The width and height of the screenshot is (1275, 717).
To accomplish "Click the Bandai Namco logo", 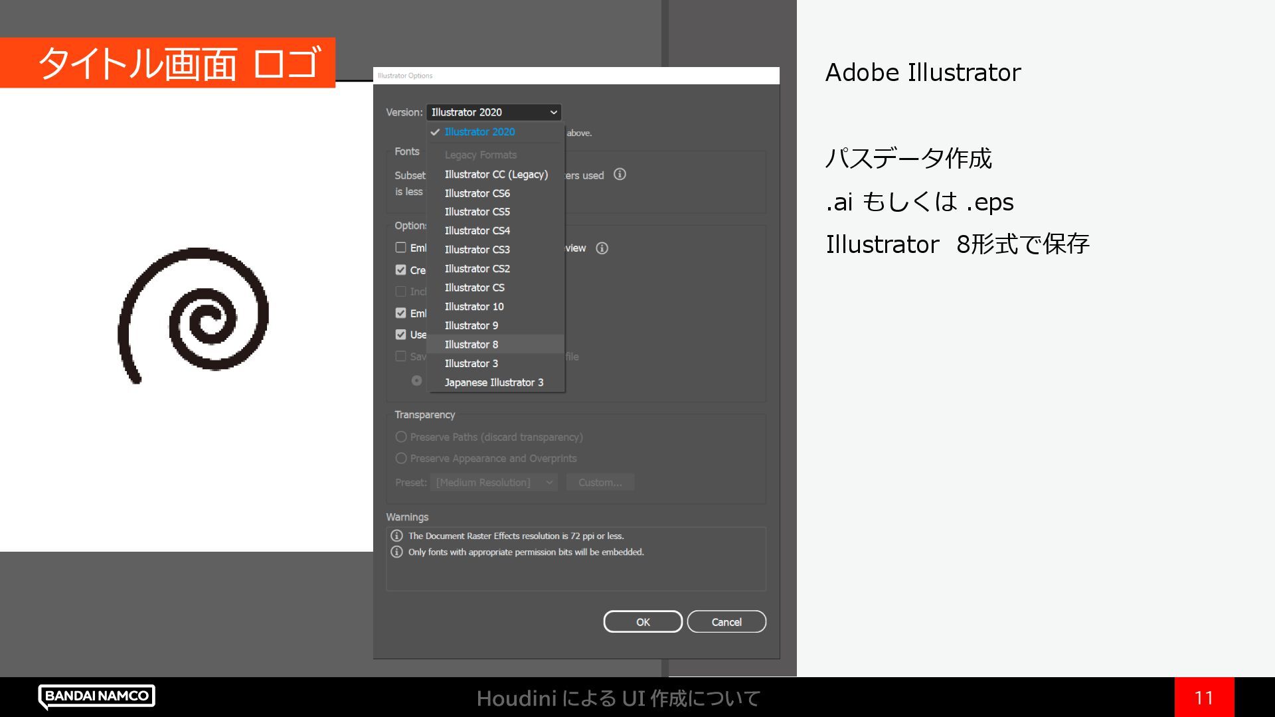I will click(x=97, y=696).
